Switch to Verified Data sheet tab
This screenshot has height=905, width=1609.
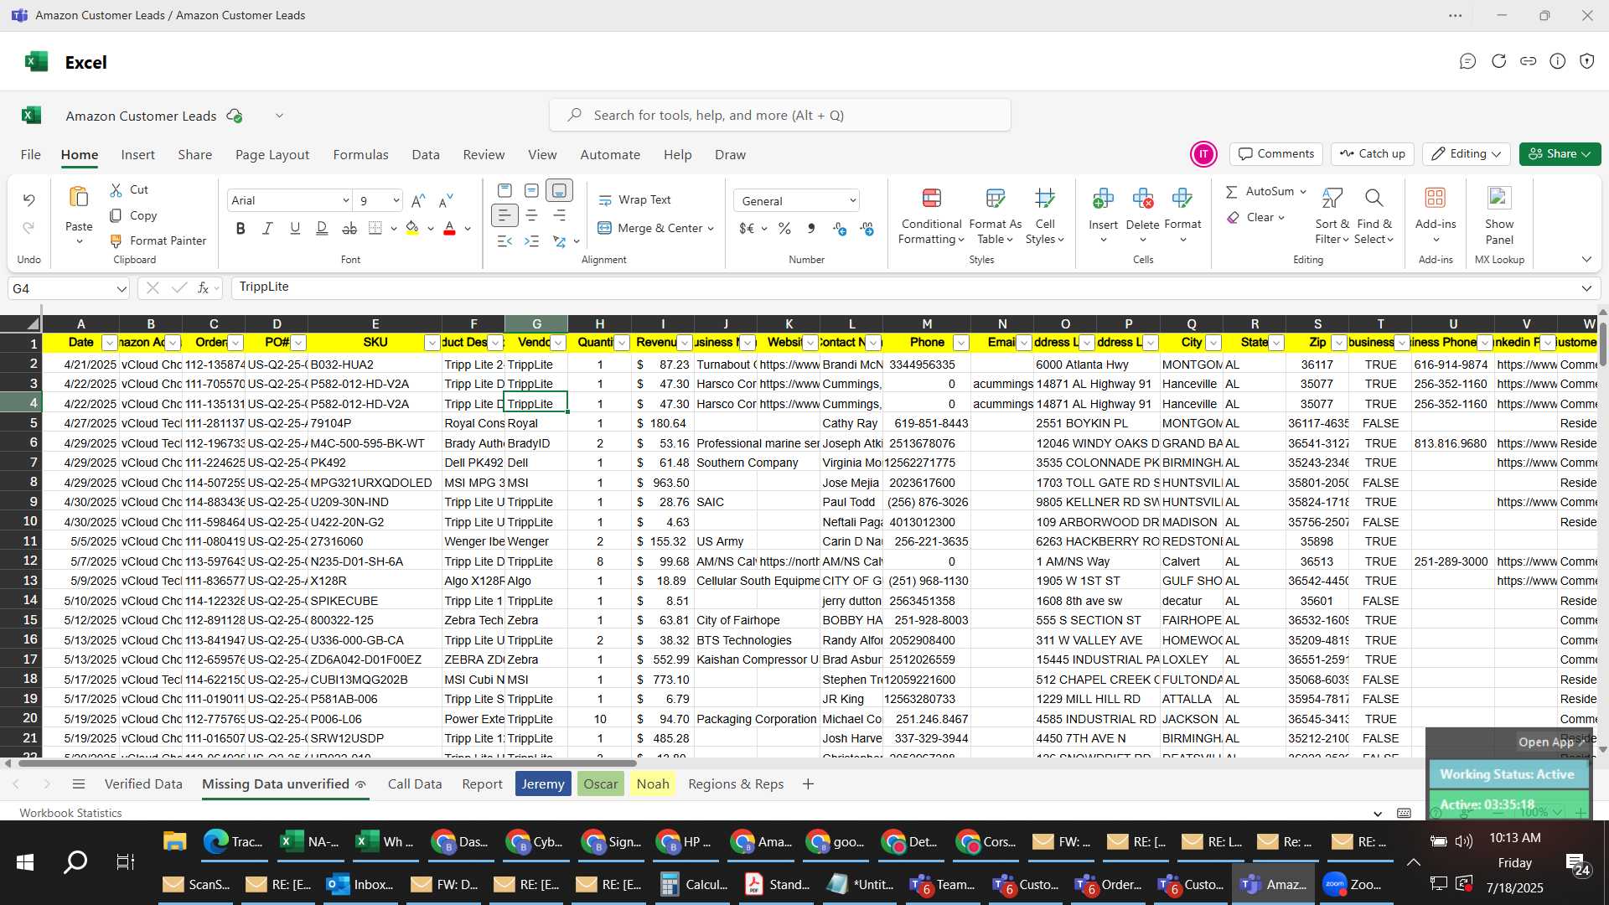pos(143,784)
